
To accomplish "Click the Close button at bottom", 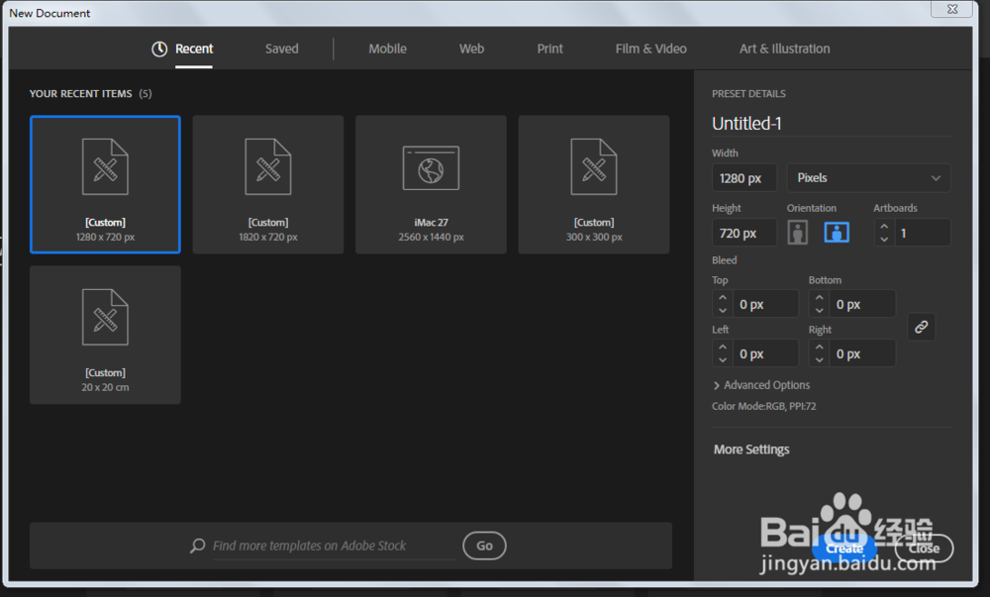I will pos(924,548).
